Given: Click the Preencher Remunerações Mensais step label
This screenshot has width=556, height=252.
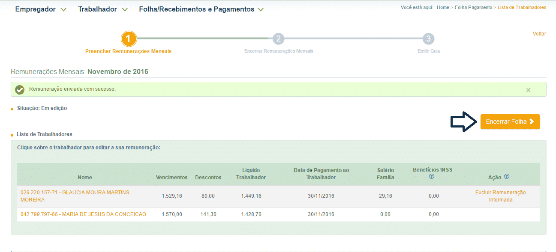Looking at the screenshot, I should [x=128, y=51].
